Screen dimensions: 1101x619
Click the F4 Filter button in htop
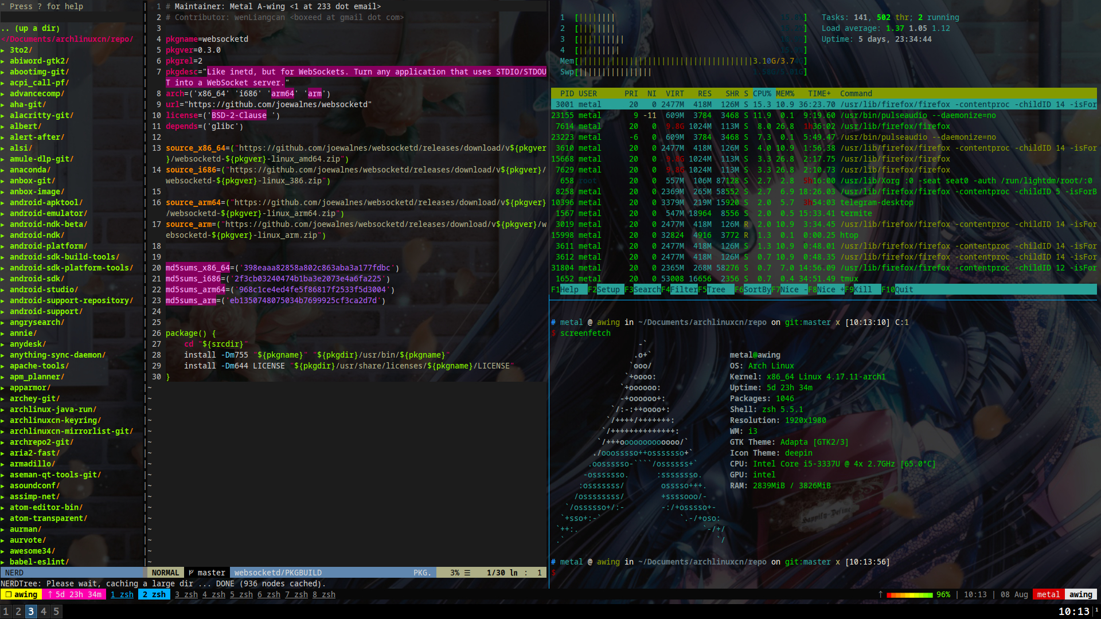click(680, 290)
